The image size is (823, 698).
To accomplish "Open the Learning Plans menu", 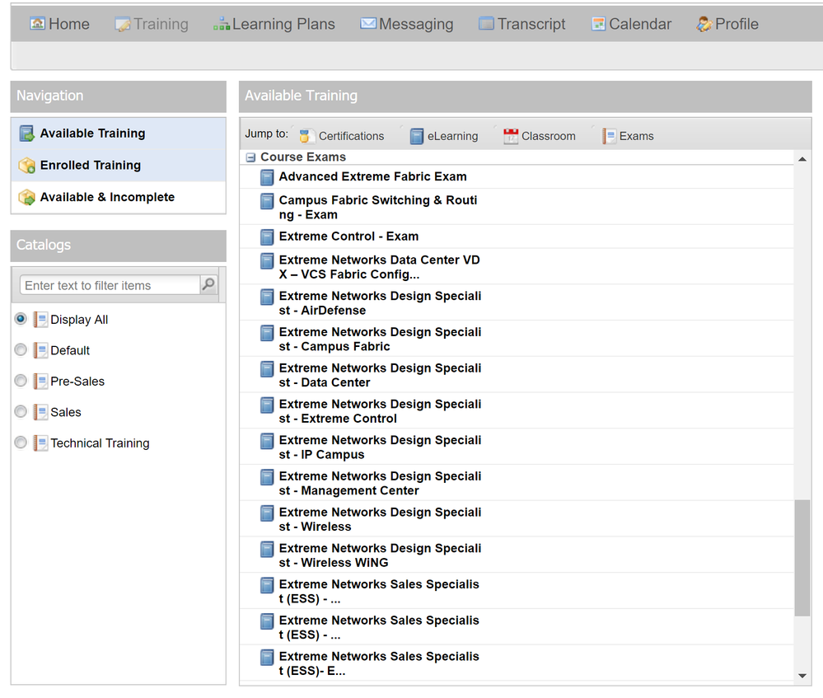I will (x=274, y=25).
